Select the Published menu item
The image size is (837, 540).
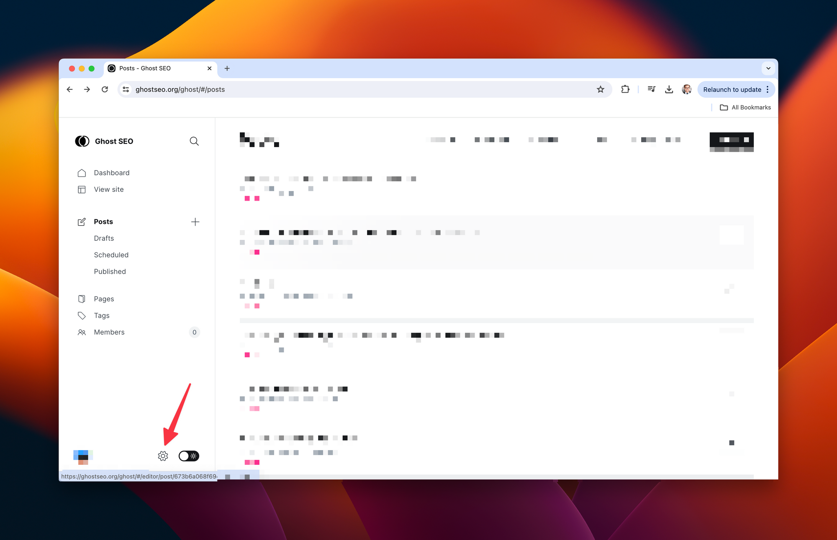(109, 271)
